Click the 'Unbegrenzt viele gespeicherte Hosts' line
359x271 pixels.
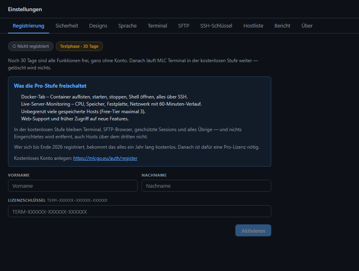point(83,112)
